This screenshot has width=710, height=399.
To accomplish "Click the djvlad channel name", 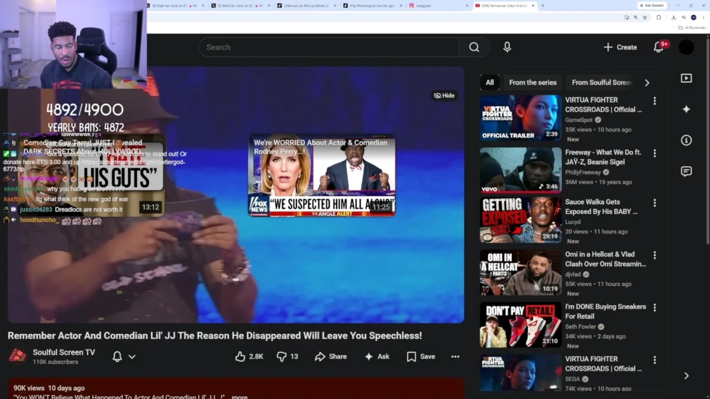I will pos(573,274).
